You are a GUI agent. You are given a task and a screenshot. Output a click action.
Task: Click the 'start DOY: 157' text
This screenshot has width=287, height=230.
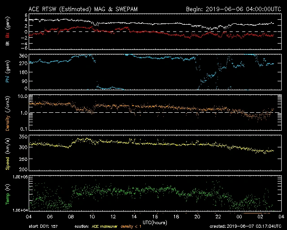pos(43,226)
